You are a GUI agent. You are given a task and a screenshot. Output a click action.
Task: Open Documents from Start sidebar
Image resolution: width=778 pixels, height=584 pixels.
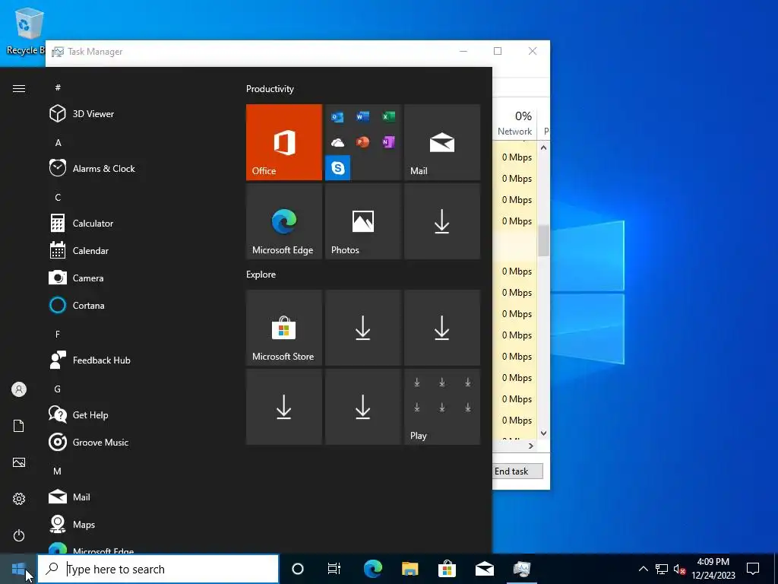(19, 426)
